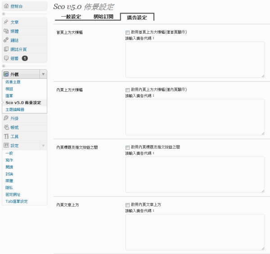Click the Appearance (外觀) icon
The width and height of the screenshot is (270, 254).
pyautogui.click(x=6, y=74)
